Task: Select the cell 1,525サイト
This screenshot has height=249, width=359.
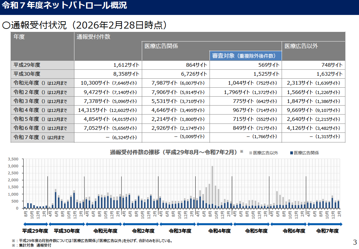Action: (246, 74)
